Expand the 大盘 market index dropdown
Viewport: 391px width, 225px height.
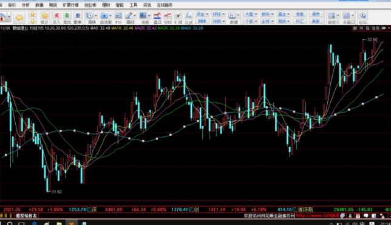251,14
